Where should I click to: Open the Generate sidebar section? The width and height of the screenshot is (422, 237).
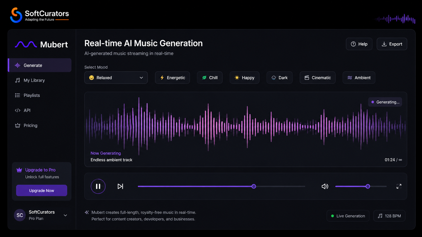click(x=40, y=65)
